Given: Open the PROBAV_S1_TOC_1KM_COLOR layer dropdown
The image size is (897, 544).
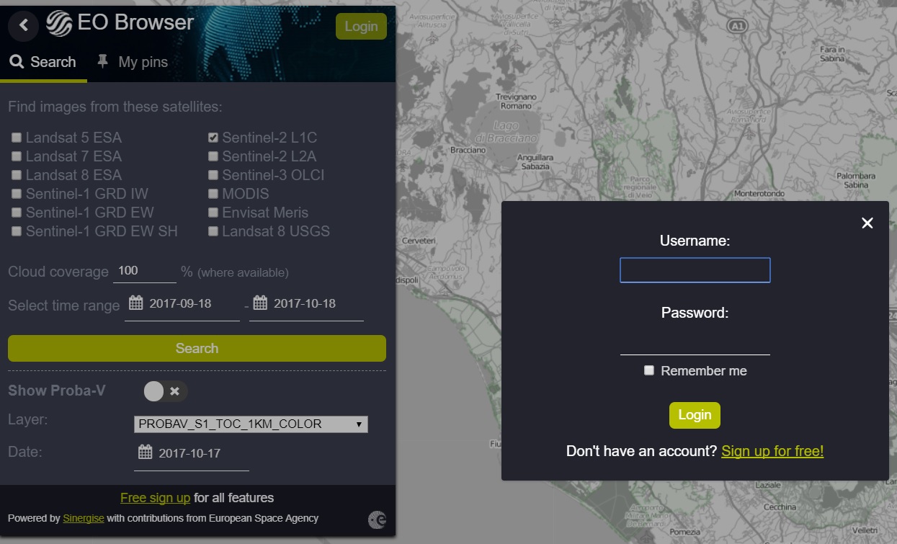Looking at the screenshot, I should pos(251,424).
